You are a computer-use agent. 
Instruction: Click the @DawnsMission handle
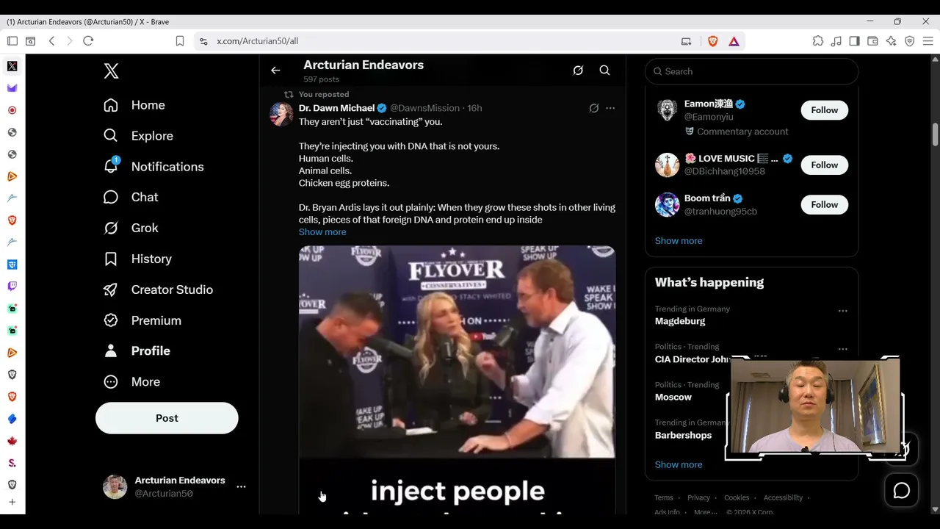click(424, 108)
